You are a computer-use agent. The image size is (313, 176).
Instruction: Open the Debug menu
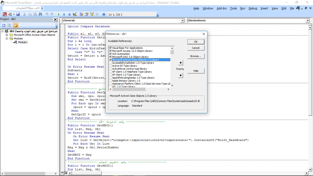253,8
